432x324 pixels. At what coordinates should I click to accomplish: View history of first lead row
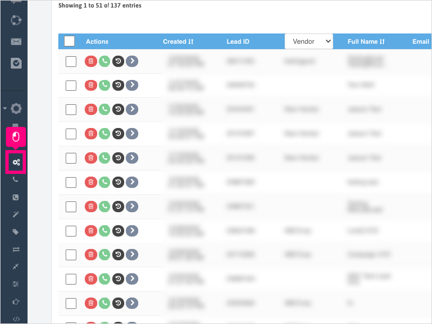(x=118, y=61)
